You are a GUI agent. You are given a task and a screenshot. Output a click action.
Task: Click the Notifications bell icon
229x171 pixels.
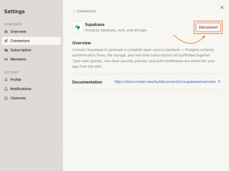pos(6,89)
